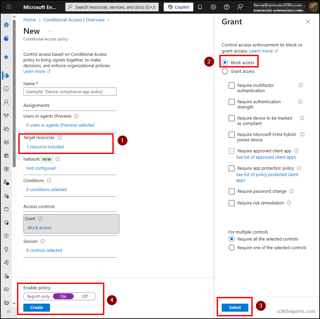Click the Select button in Grant pane
The image size is (320, 319).
pyautogui.click(x=234, y=307)
